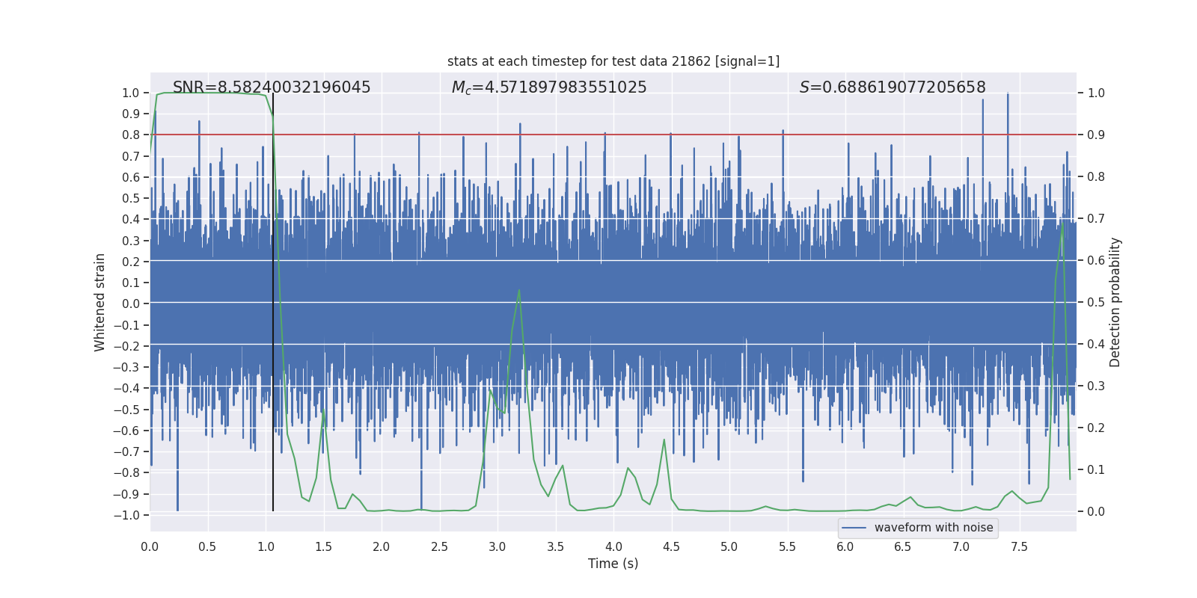Click the left y-axis tick label −1.0
The image size is (1197, 598).
[x=126, y=515]
